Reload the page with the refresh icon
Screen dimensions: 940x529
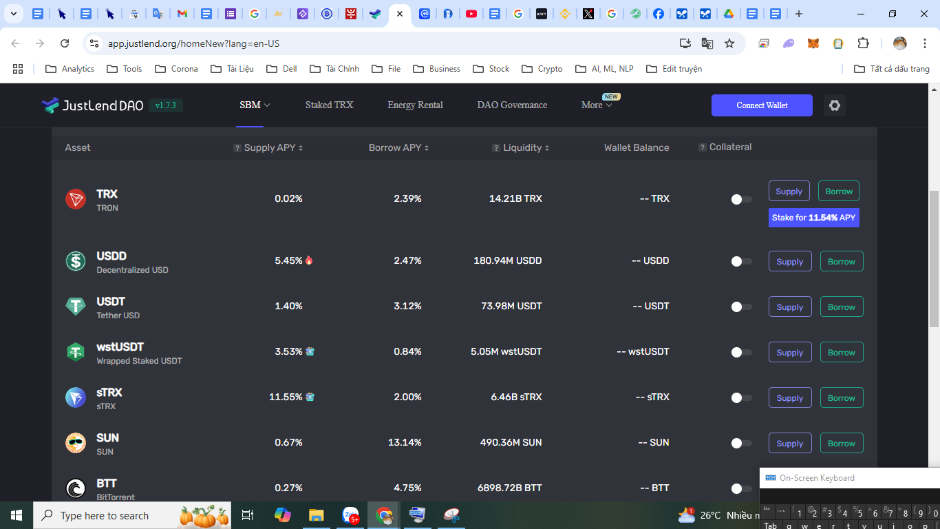click(x=65, y=43)
